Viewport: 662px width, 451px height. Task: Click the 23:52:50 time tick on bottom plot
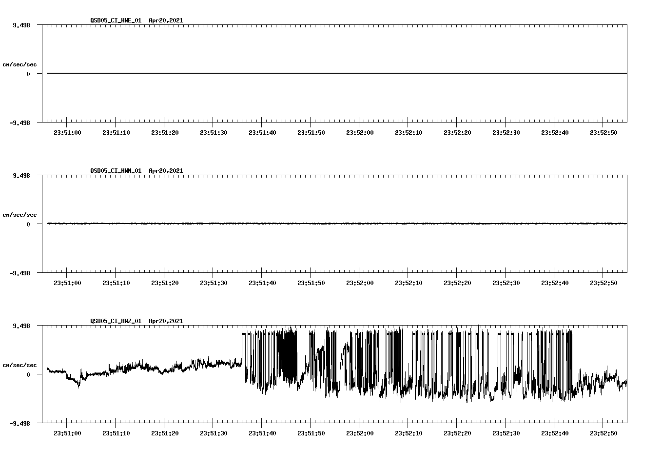coord(604,433)
